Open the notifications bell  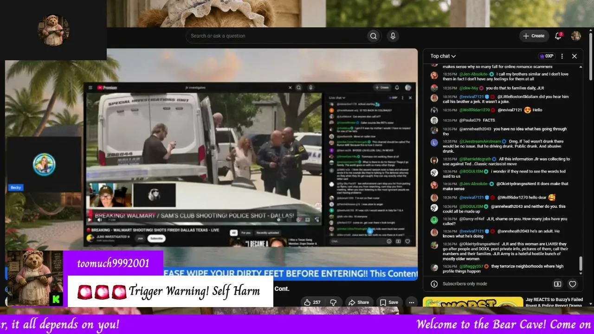coord(558,36)
